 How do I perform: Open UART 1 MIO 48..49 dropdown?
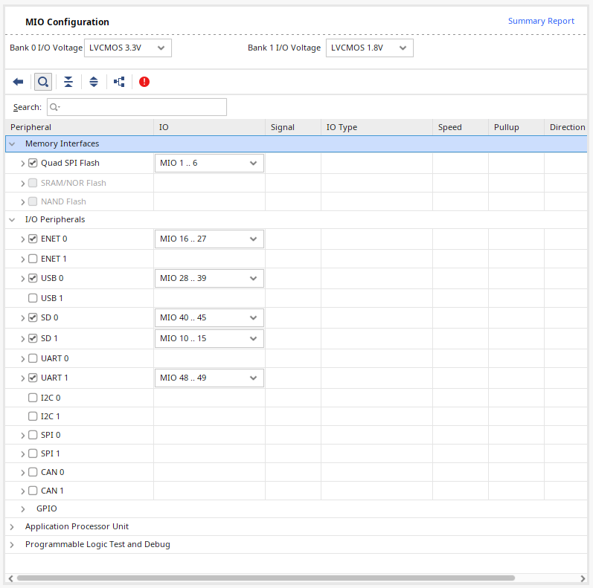coord(209,378)
